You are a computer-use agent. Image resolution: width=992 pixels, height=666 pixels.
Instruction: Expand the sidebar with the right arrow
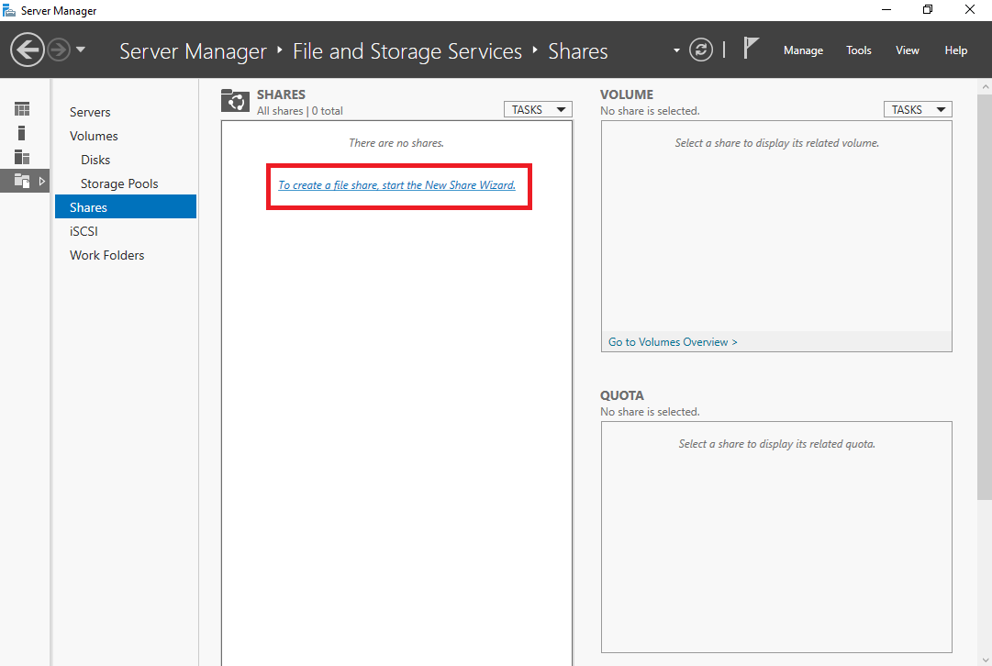[40, 182]
